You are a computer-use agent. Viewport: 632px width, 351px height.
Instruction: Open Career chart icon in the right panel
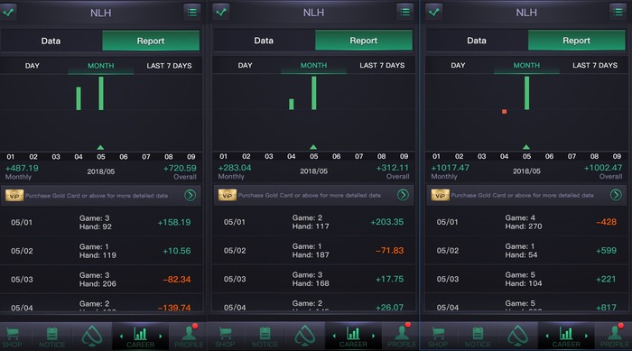click(566, 334)
